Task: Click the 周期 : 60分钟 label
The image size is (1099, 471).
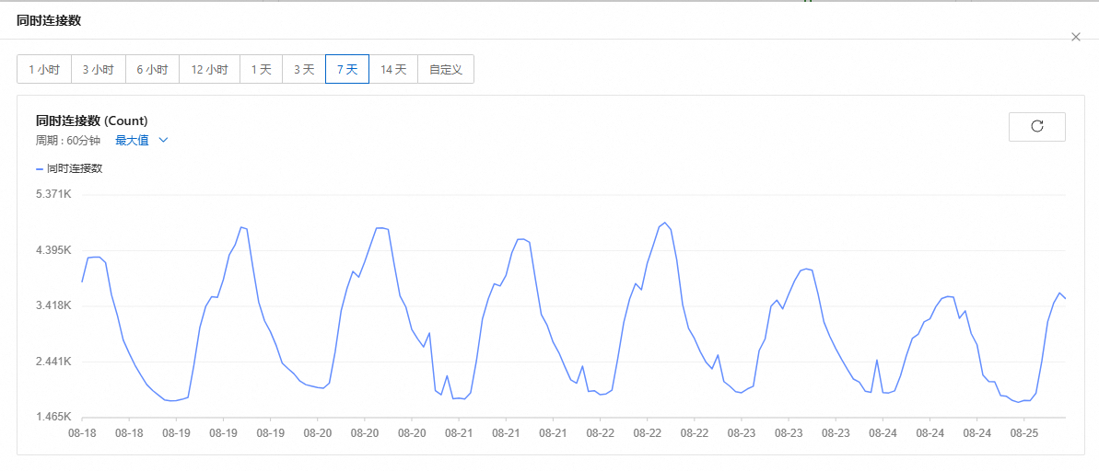Action: pyautogui.click(x=68, y=140)
